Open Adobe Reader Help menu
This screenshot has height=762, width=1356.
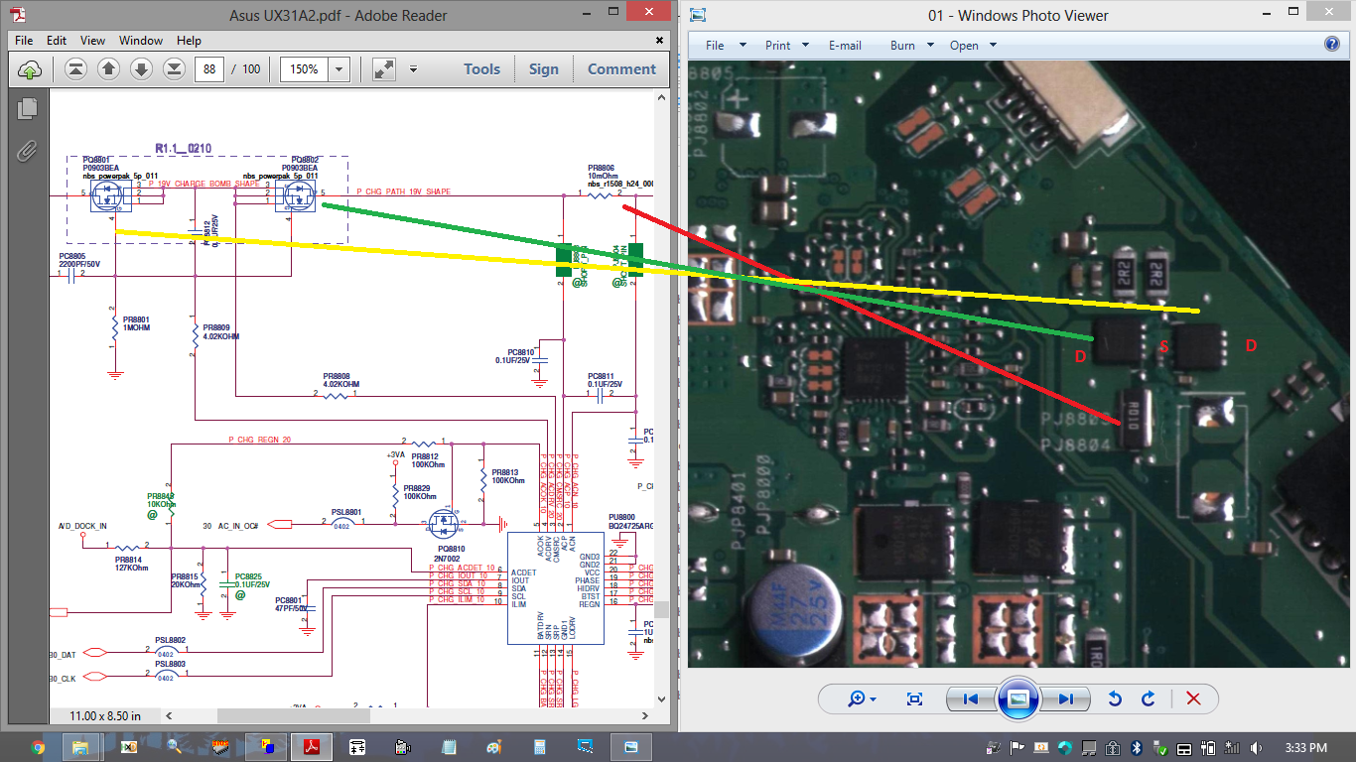pyautogui.click(x=190, y=41)
